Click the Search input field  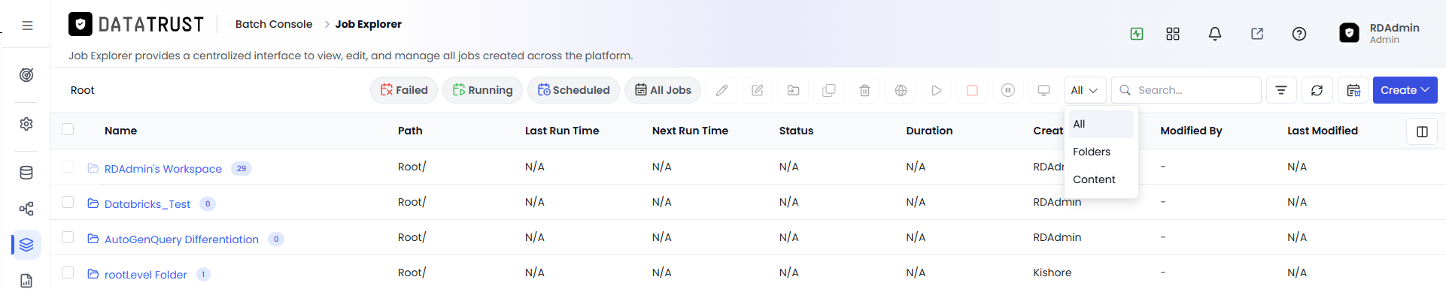(x=1186, y=90)
